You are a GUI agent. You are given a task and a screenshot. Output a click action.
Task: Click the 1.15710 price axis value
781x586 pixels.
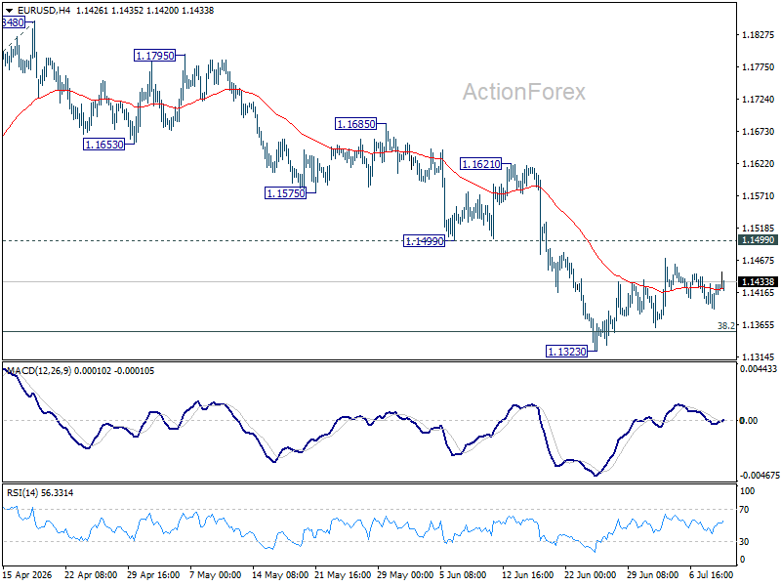(x=759, y=196)
